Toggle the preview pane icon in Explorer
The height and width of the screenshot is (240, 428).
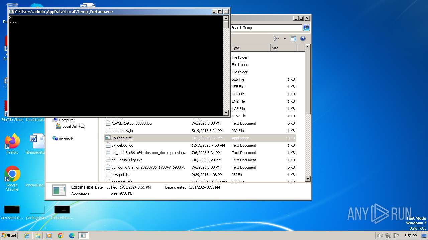click(293, 39)
